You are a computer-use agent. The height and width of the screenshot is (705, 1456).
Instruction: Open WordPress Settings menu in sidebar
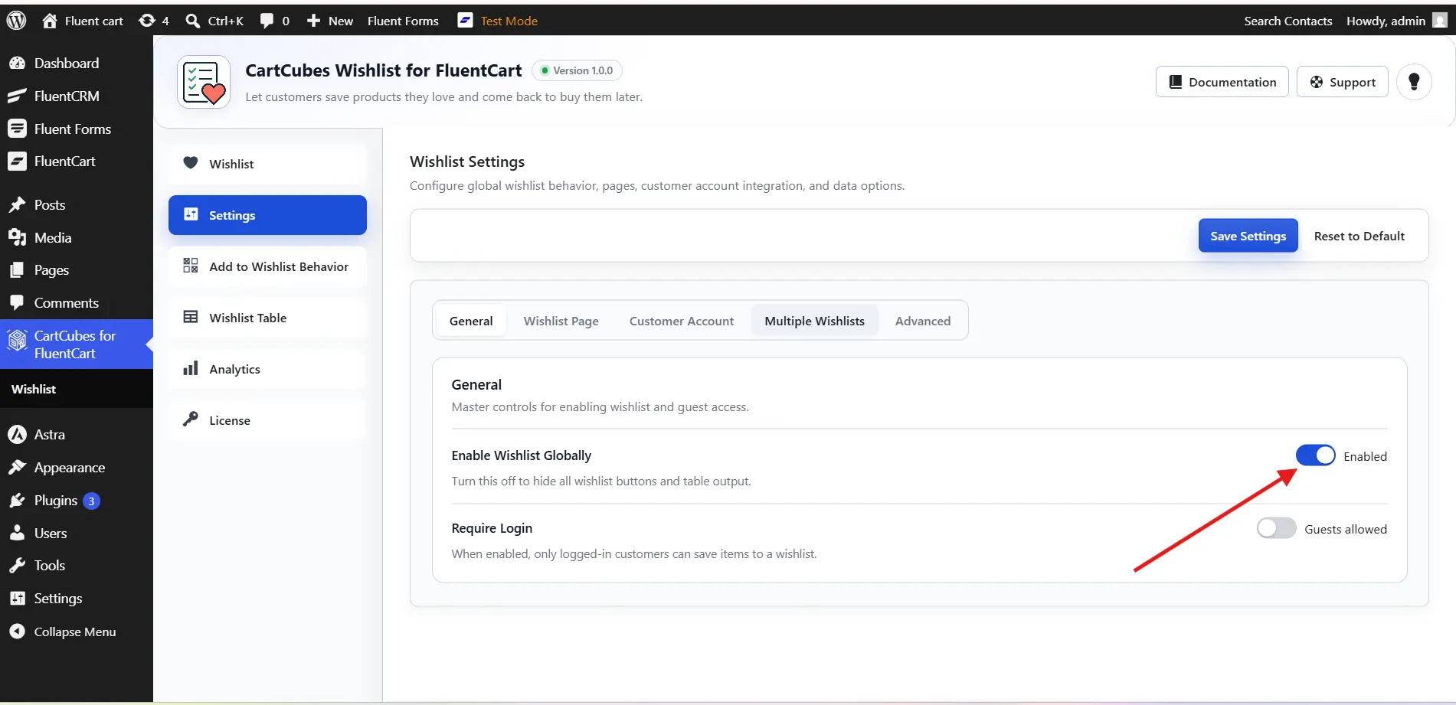pos(77,599)
